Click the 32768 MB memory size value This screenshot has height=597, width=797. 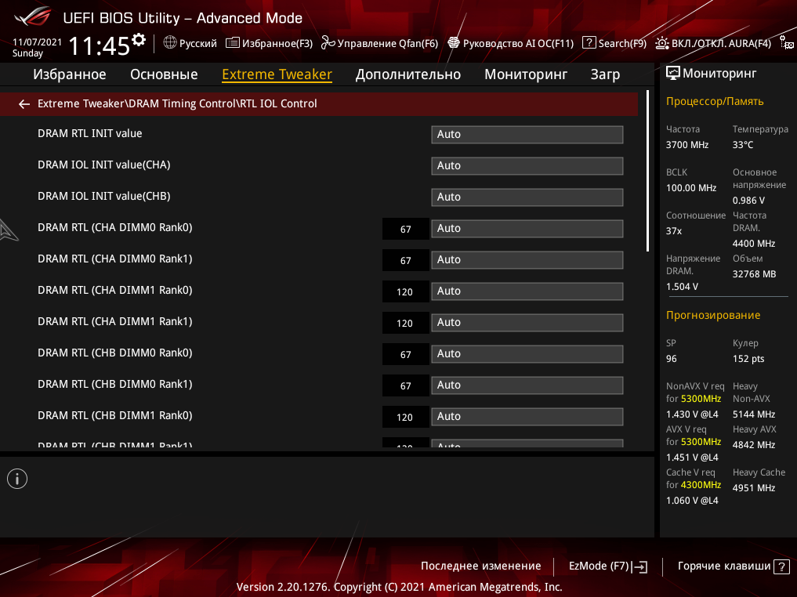click(755, 274)
